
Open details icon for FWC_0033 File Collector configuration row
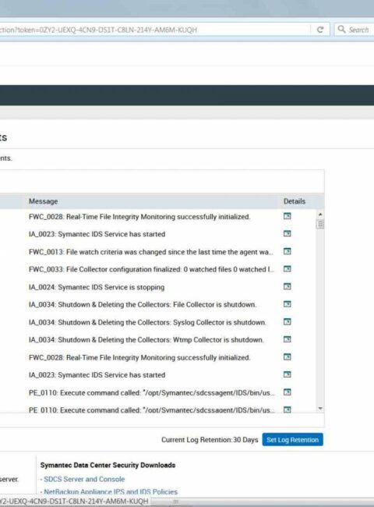[x=287, y=268]
